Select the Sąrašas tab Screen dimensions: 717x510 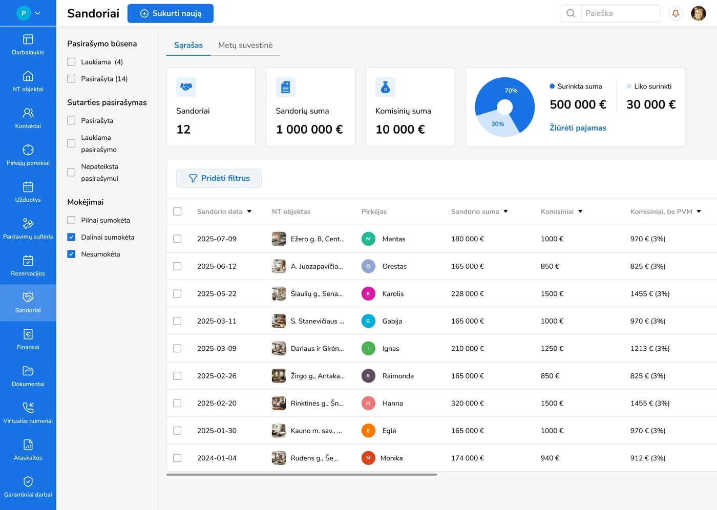click(x=188, y=45)
